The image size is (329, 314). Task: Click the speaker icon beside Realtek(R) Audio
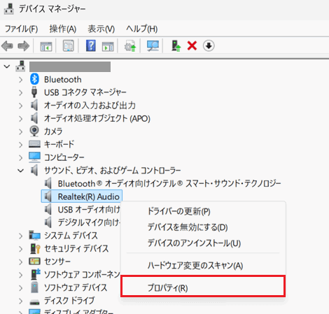48,197
